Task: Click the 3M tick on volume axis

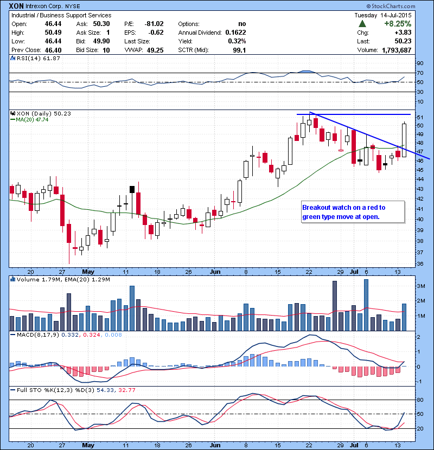Action: 421,286
